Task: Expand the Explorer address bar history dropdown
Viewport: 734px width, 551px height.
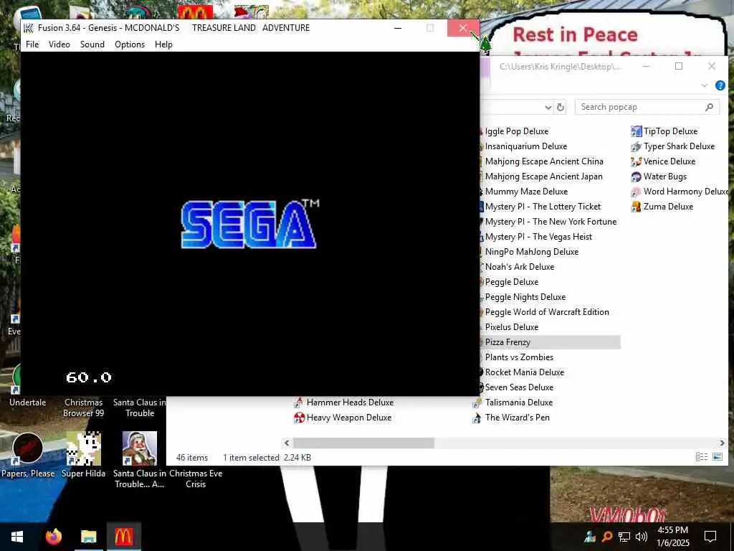Action: point(548,108)
